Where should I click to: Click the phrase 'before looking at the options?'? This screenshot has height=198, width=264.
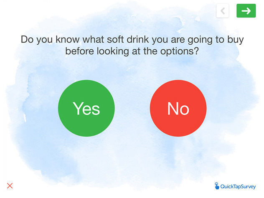tap(132, 51)
